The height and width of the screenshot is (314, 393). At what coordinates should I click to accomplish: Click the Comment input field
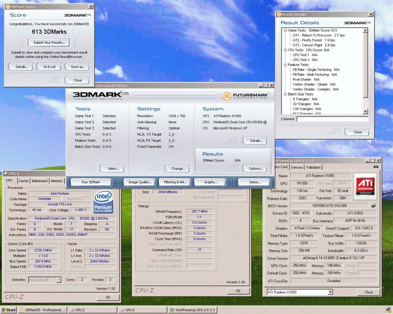[x=332, y=119]
